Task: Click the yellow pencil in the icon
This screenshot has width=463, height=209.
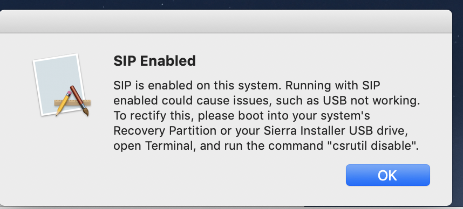Action: [x=64, y=103]
